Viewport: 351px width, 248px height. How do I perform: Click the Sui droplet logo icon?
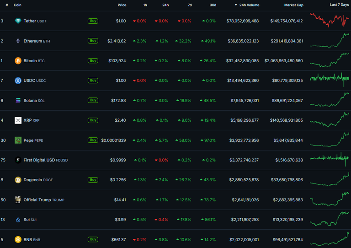(x=18, y=220)
